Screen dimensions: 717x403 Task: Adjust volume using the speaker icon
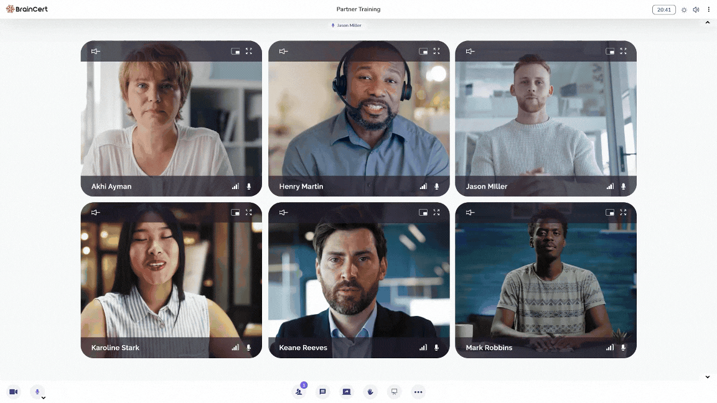[x=696, y=10]
